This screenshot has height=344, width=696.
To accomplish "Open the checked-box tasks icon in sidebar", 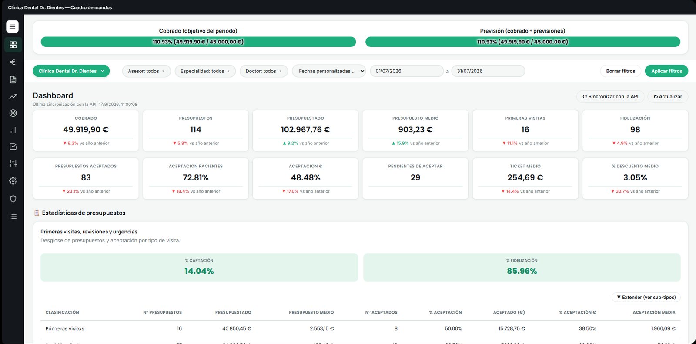I will pos(13,147).
